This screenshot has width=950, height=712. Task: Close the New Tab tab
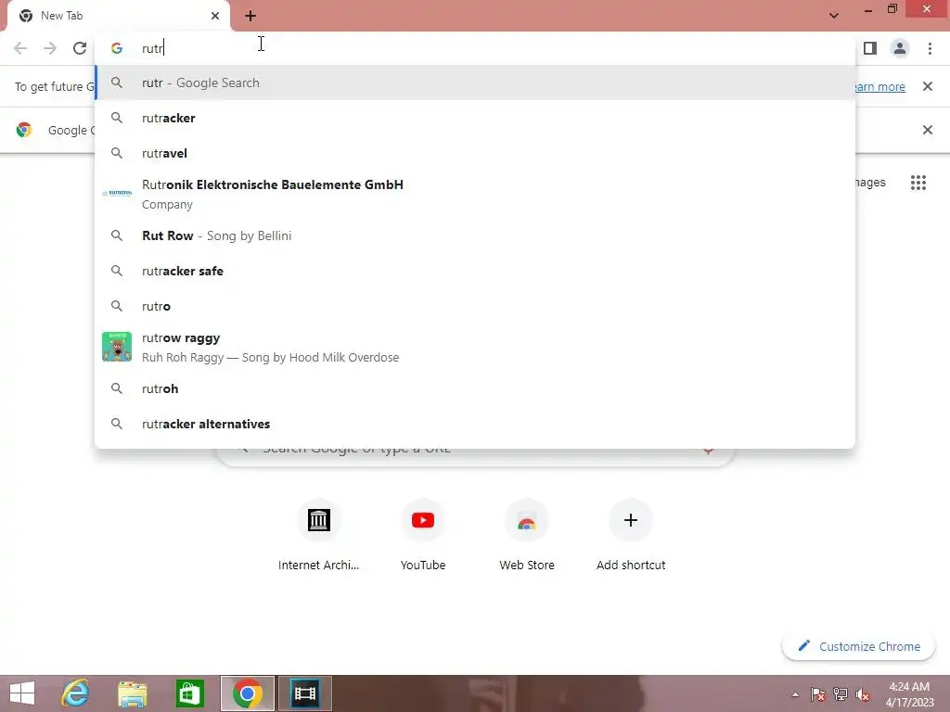tap(215, 16)
